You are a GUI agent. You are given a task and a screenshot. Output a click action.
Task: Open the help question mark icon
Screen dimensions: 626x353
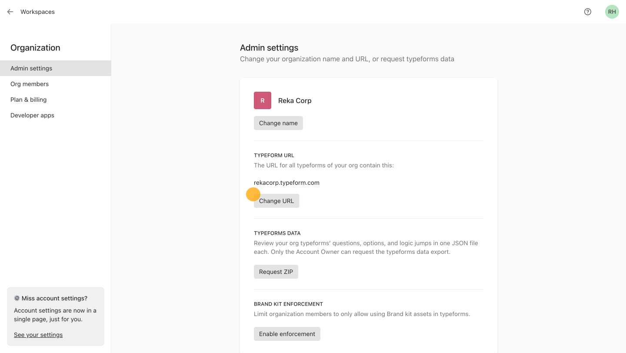[x=588, y=12]
